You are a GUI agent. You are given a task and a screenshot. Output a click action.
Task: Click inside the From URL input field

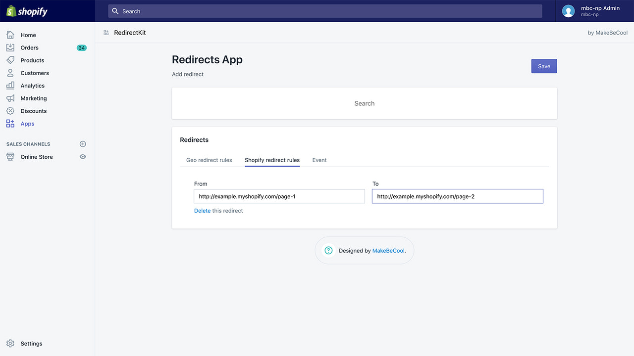(x=279, y=196)
